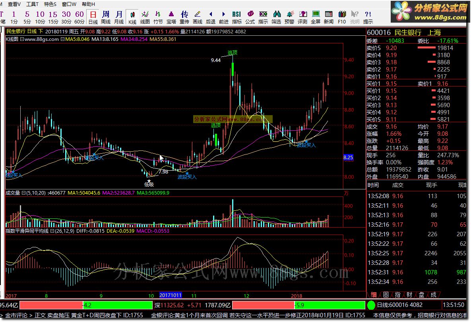Click the 重传 data retransmit icon
This screenshot has width=471, height=322.
(184, 17)
